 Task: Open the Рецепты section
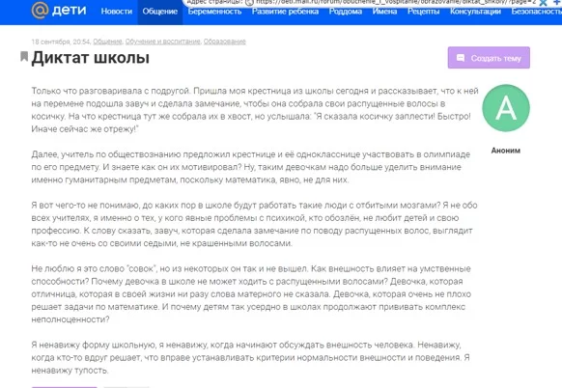tap(423, 12)
